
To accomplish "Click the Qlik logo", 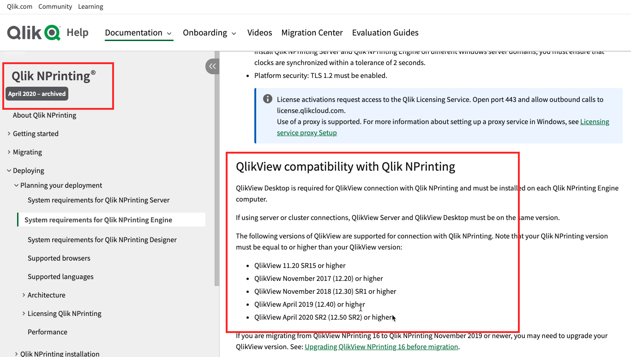I will (x=34, y=33).
